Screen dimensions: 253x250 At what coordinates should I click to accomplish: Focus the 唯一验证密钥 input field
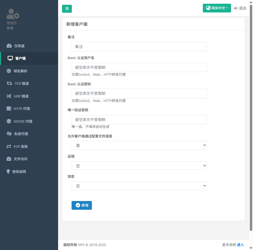point(139,120)
